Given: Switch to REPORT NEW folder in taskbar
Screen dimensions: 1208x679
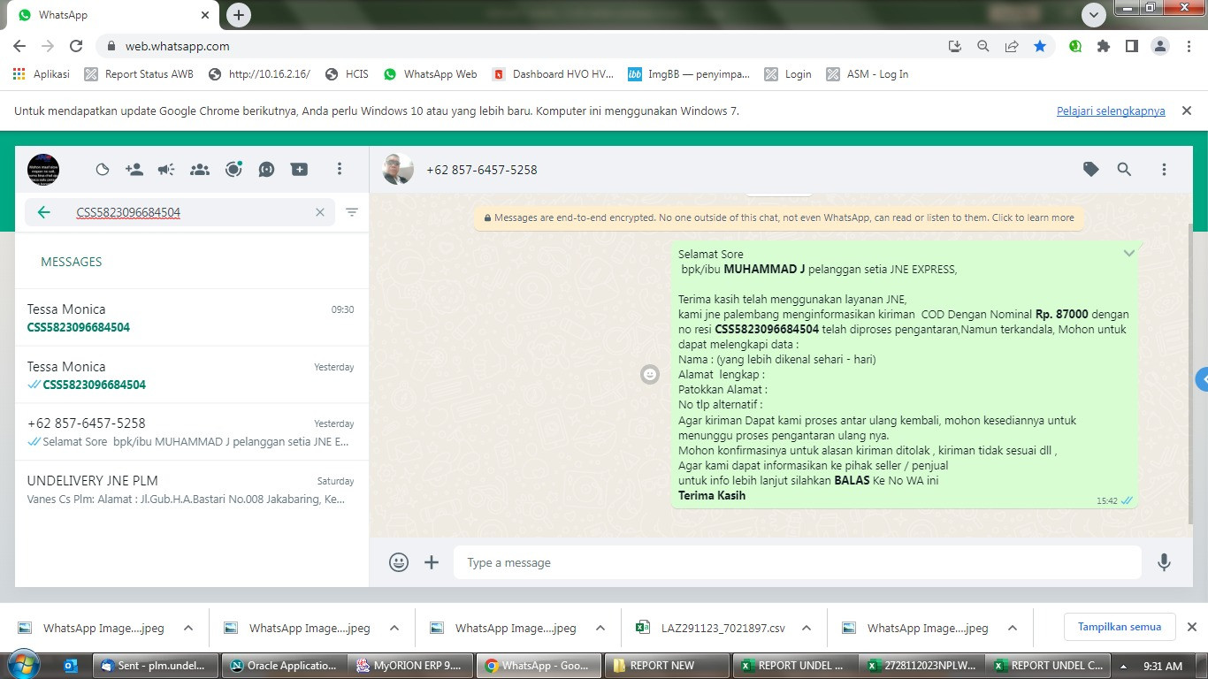Looking at the screenshot, I should 665,666.
